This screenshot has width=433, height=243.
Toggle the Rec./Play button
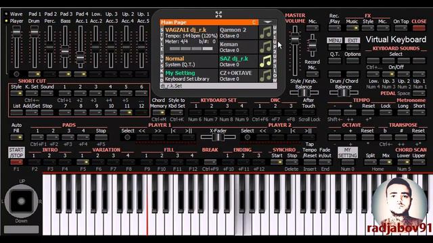coord(334,28)
